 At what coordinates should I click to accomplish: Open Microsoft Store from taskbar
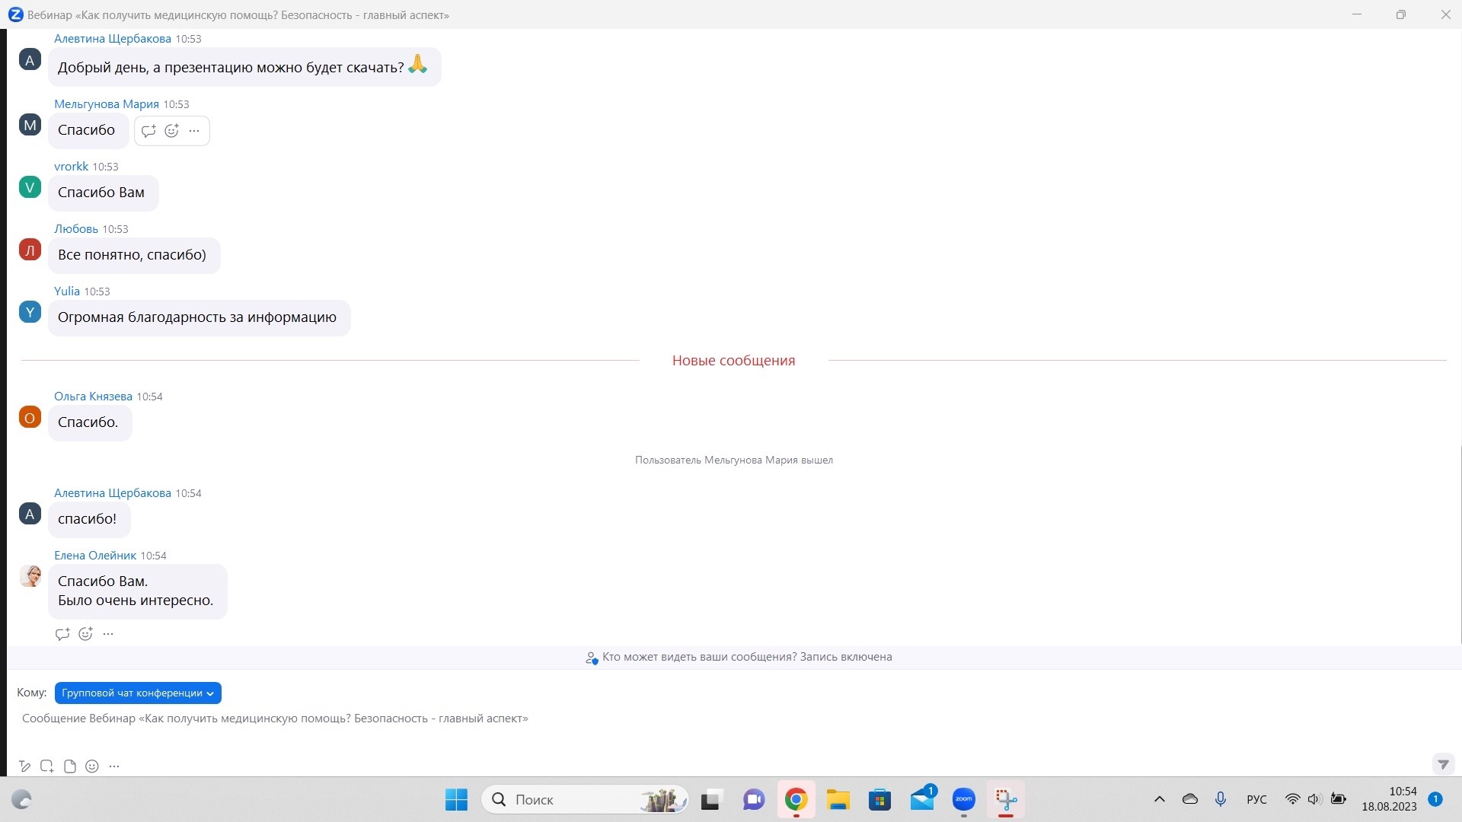tap(879, 800)
